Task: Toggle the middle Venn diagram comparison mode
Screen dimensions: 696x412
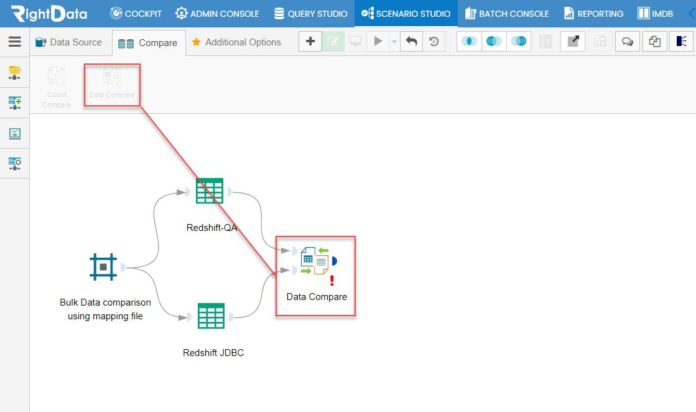Action: [494, 42]
